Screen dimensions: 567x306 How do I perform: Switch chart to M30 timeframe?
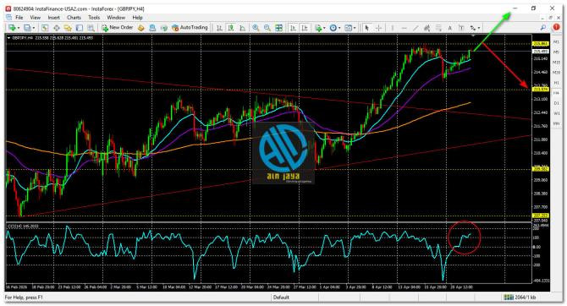pyautogui.click(x=557, y=73)
